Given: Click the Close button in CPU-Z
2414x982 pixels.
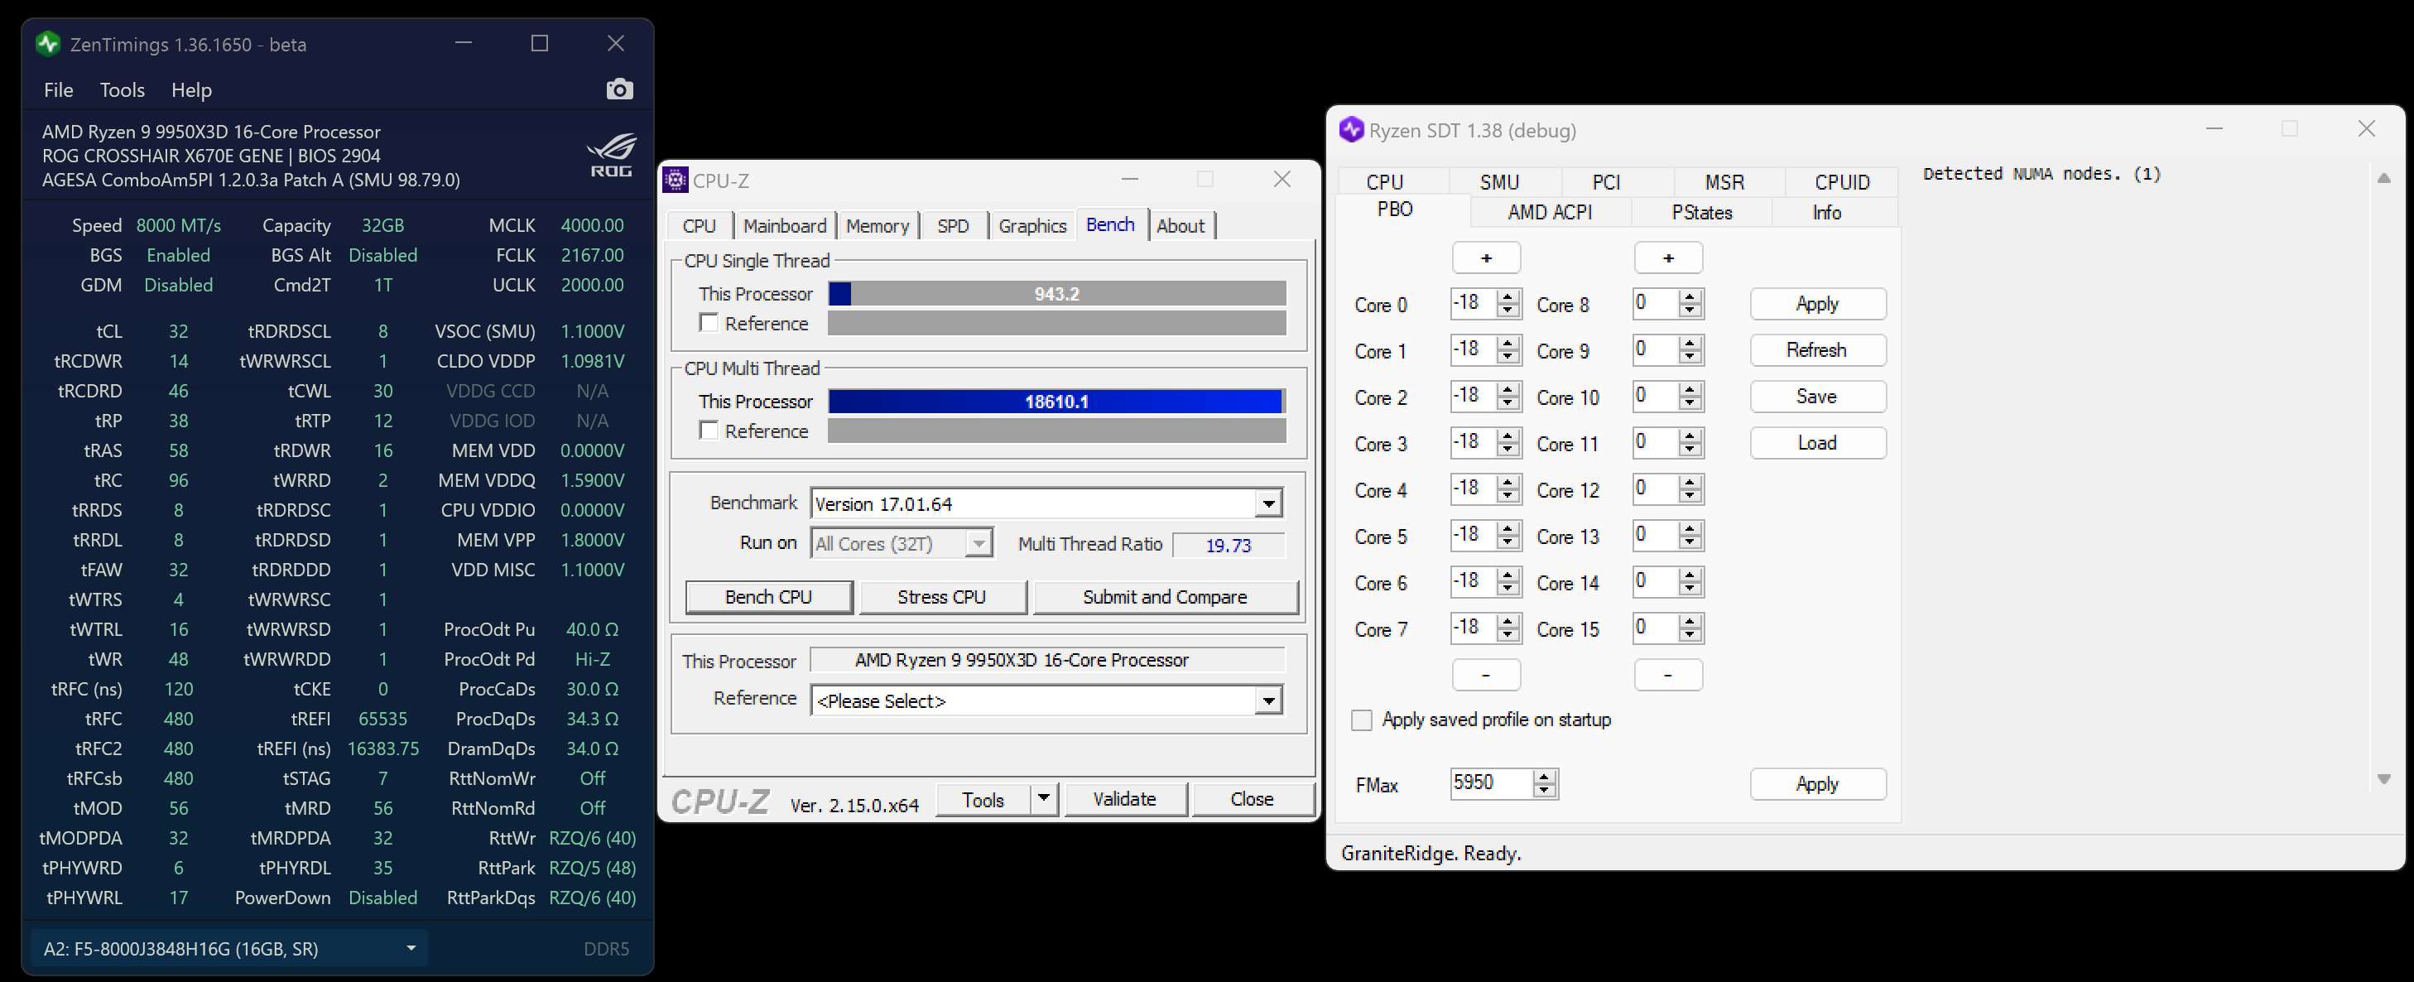Looking at the screenshot, I should [x=1251, y=799].
